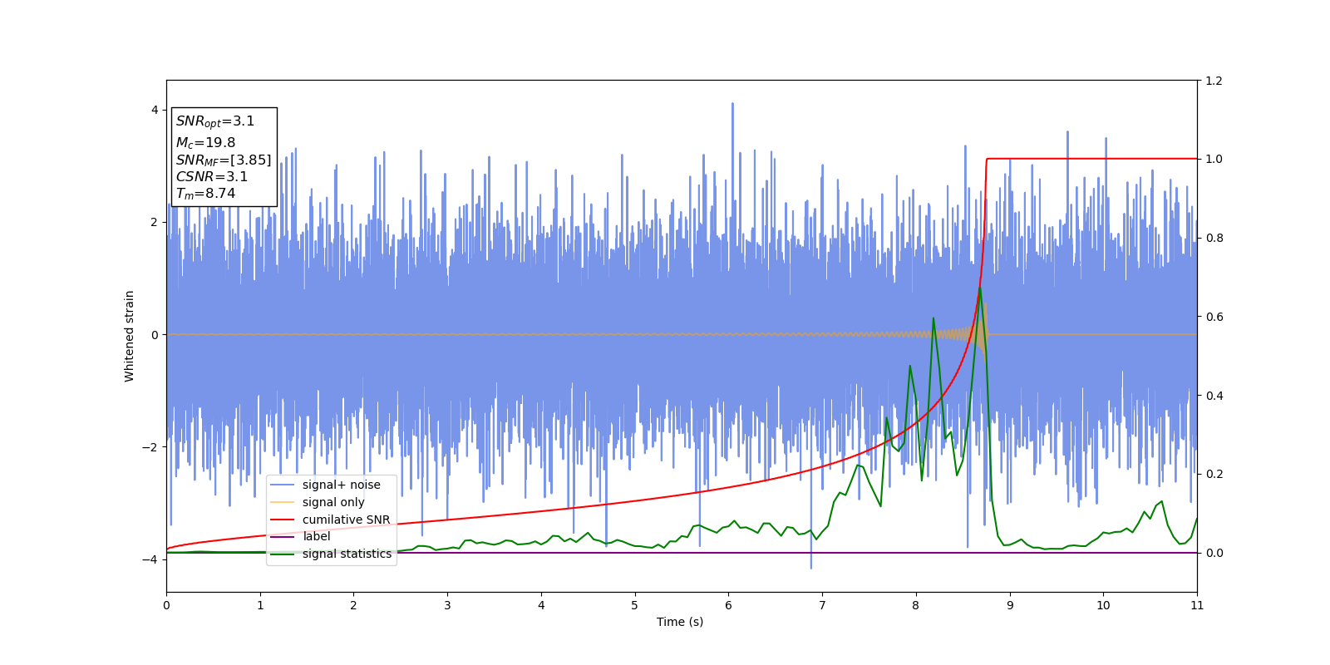Viewport: 1330px width, 665px height.
Task: Click the left y-axis tick label 4
Action: click(x=155, y=110)
